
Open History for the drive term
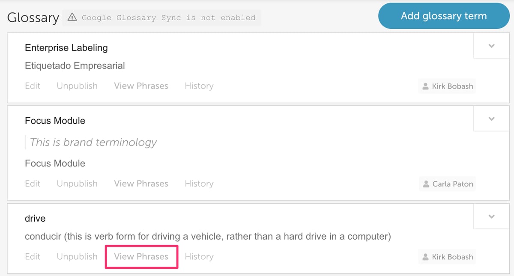(199, 257)
